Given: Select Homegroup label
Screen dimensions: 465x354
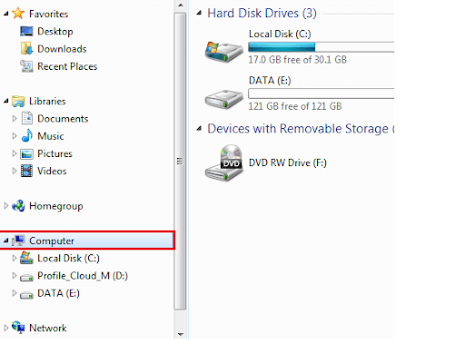Looking at the screenshot, I should tap(56, 206).
